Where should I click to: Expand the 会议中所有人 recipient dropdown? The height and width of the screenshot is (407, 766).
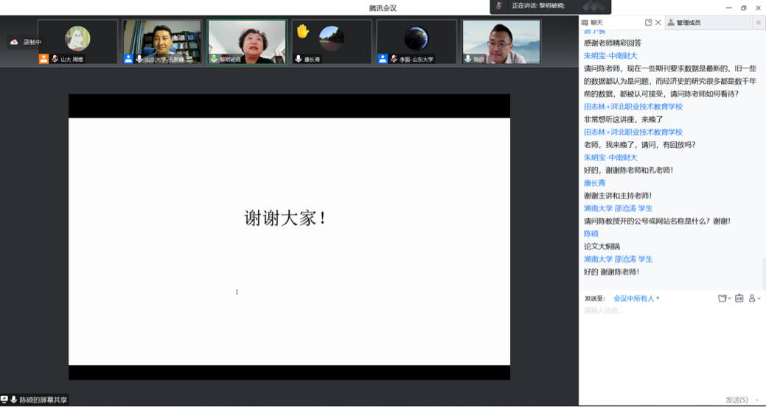pos(636,298)
